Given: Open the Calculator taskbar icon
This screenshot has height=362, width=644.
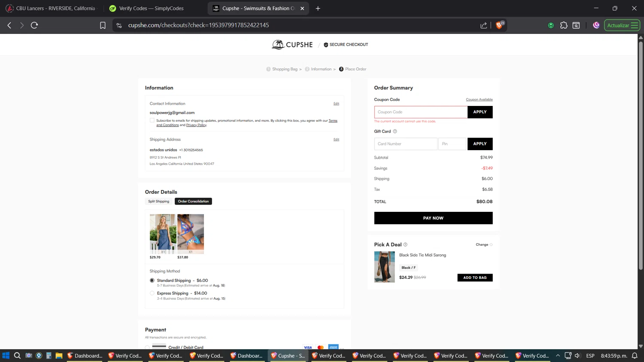Looking at the screenshot, I should (49, 356).
